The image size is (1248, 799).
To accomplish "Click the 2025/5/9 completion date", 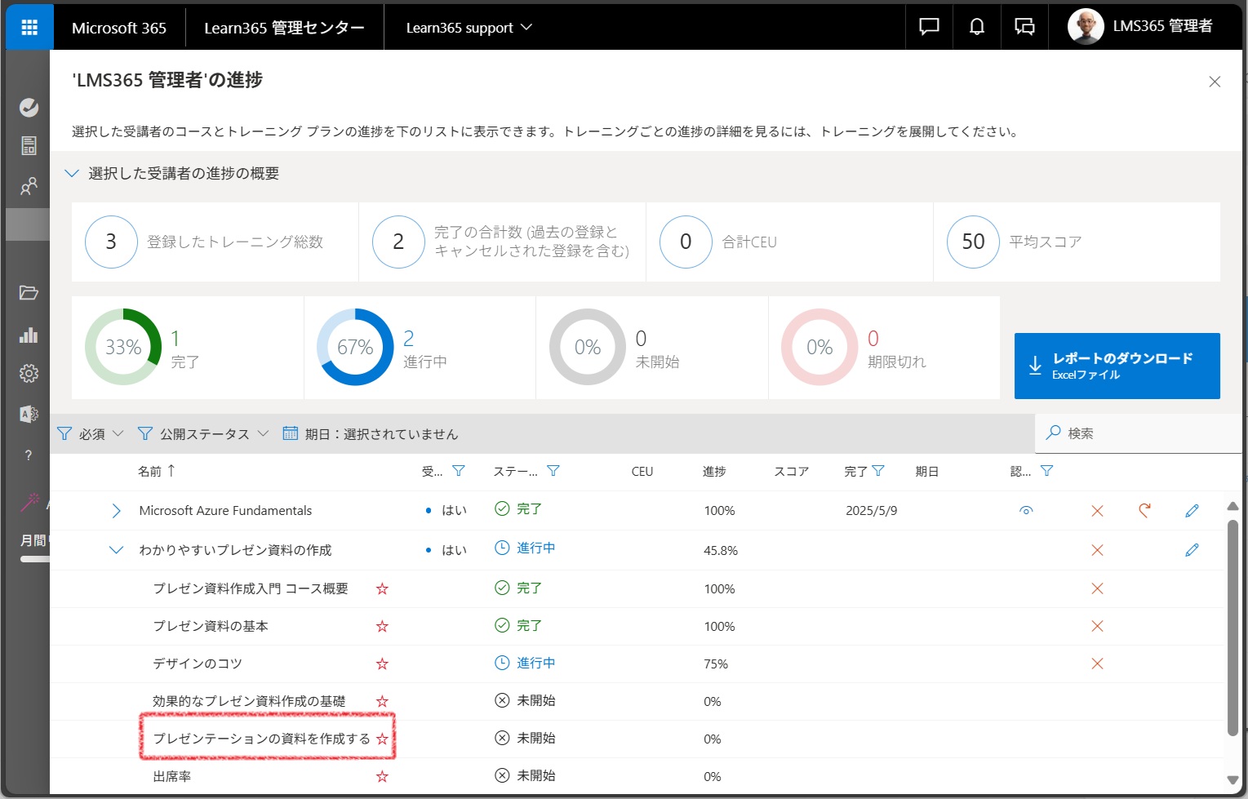I will (871, 511).
